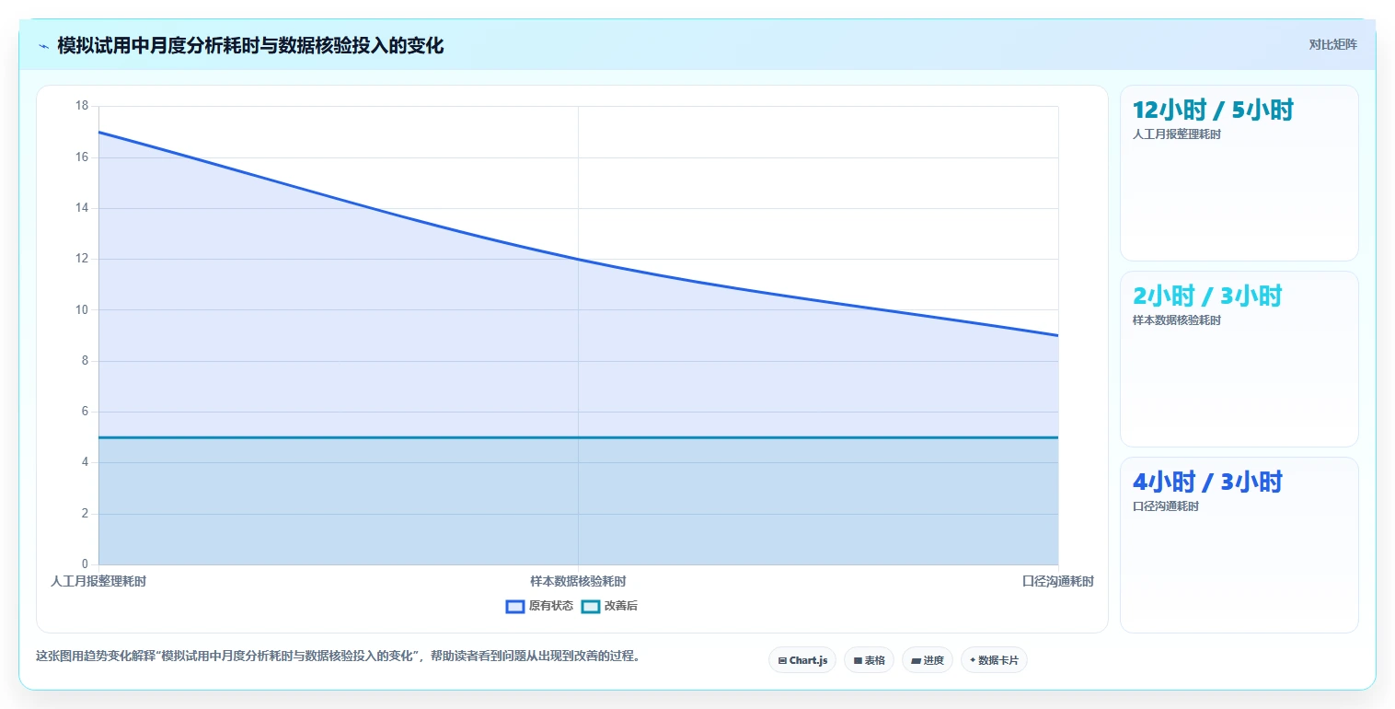
Task: Click the lightning icon beside the chart title
Action: (x=44, y=46)
